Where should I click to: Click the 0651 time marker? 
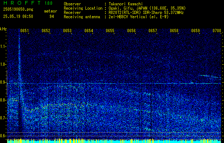pyautogui.click(x=24, y=31)
